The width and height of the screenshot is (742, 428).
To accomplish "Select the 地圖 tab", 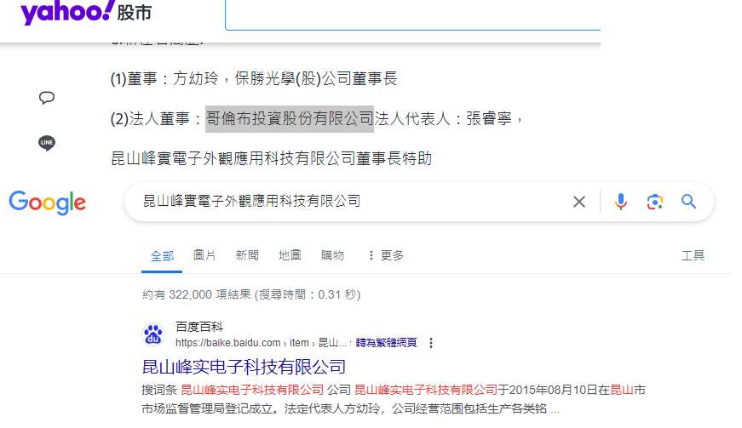I will [290, 255].
